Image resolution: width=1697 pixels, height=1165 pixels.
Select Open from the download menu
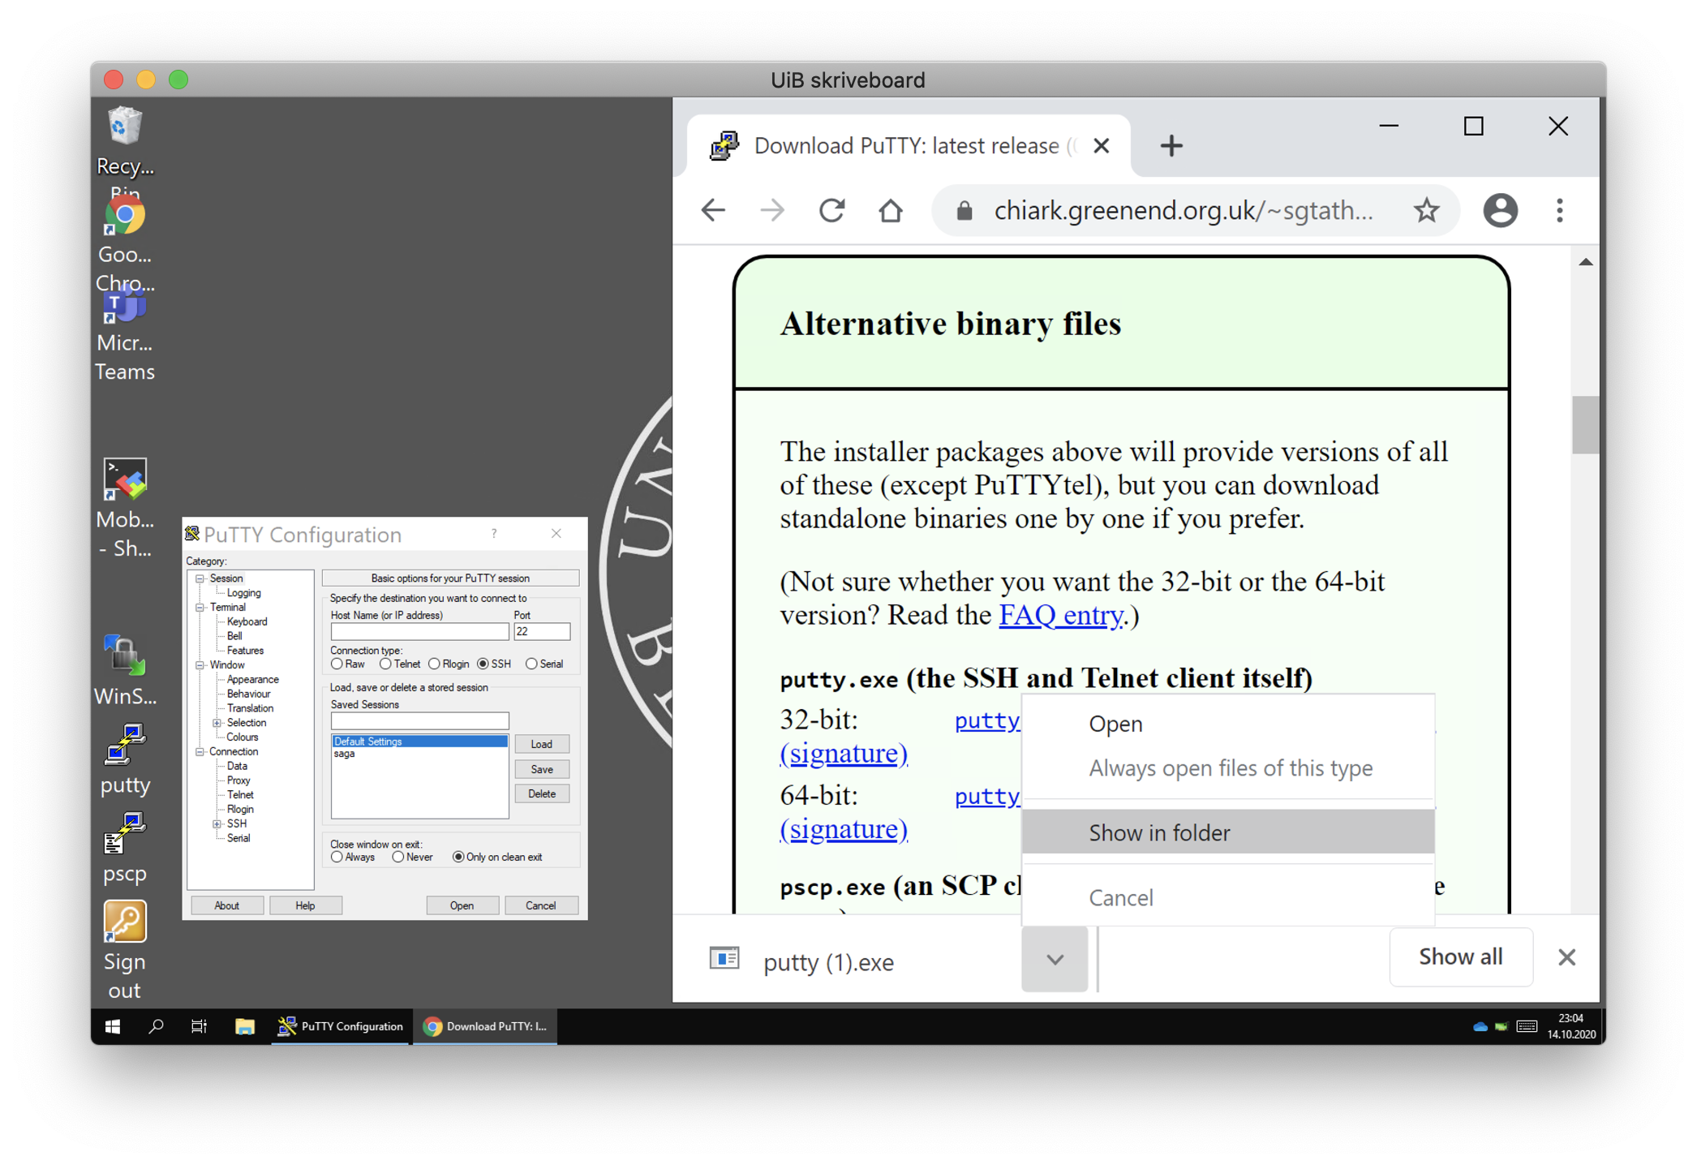[x=1116, y=724]
